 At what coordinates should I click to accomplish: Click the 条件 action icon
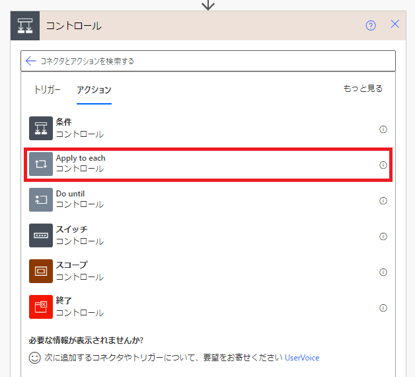point(41,128)
